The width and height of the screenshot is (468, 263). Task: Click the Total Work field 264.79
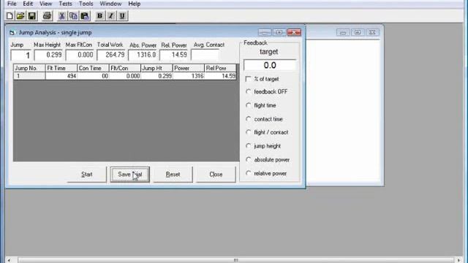pyautogui.click(x=111, y=56)
